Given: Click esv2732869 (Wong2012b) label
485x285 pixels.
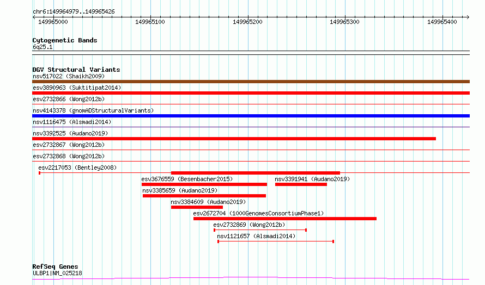Looking at the screenshot, I should pos(249,225).
